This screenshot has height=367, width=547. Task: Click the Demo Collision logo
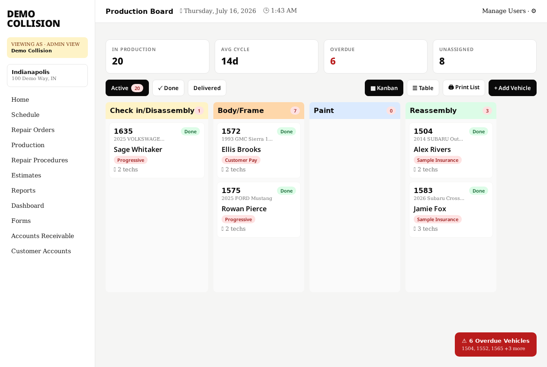[x=33, y=19]
